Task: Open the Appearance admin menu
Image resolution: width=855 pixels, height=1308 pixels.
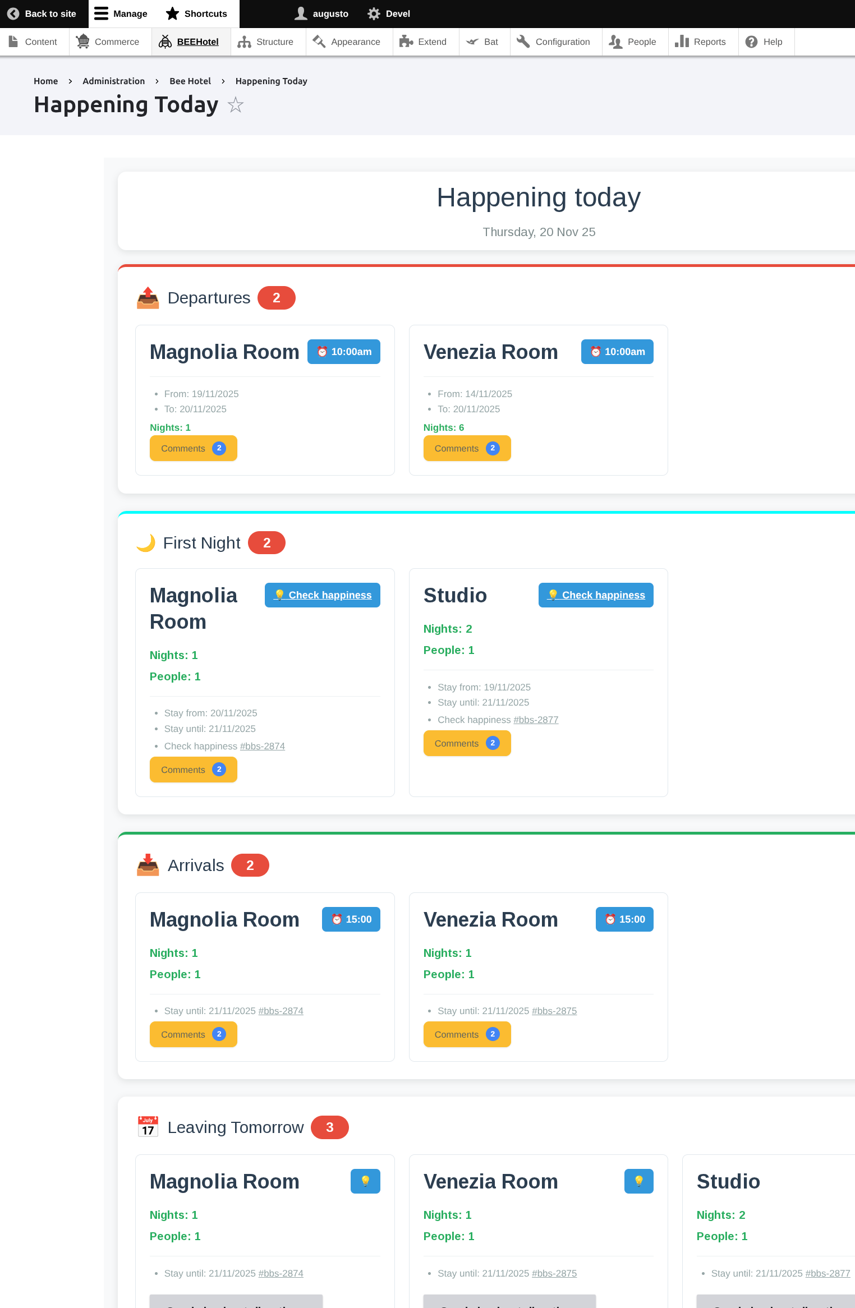Action: 349,42
